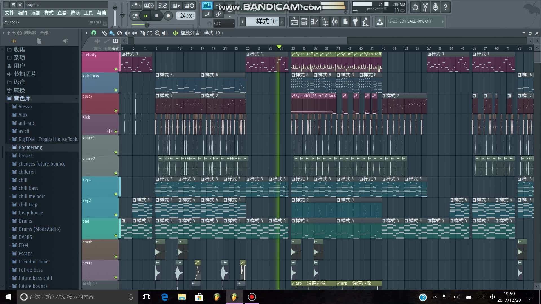Open the (无) selector dropdown
Viewport: 541px width, 304px height.
[224, 23]
